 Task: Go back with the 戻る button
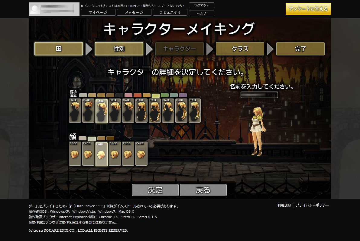203,190
